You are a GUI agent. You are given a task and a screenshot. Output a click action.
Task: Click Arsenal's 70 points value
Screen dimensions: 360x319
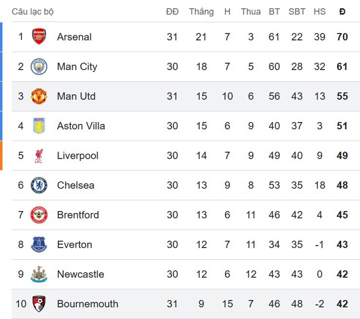point(342,37)
